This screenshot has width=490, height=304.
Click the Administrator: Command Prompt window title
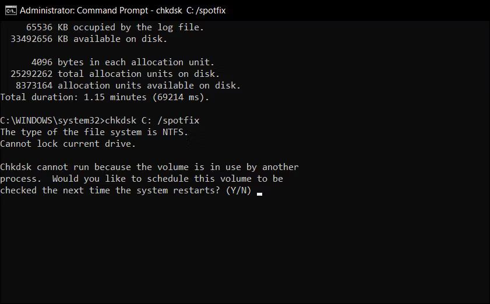(122, 10)
